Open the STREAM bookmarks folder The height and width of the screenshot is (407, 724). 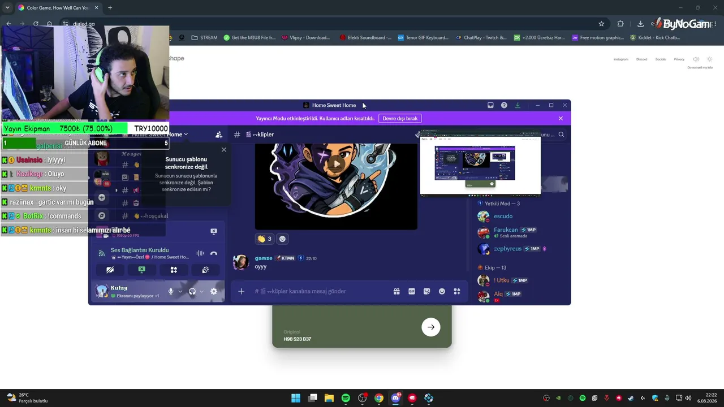[204, 38]
